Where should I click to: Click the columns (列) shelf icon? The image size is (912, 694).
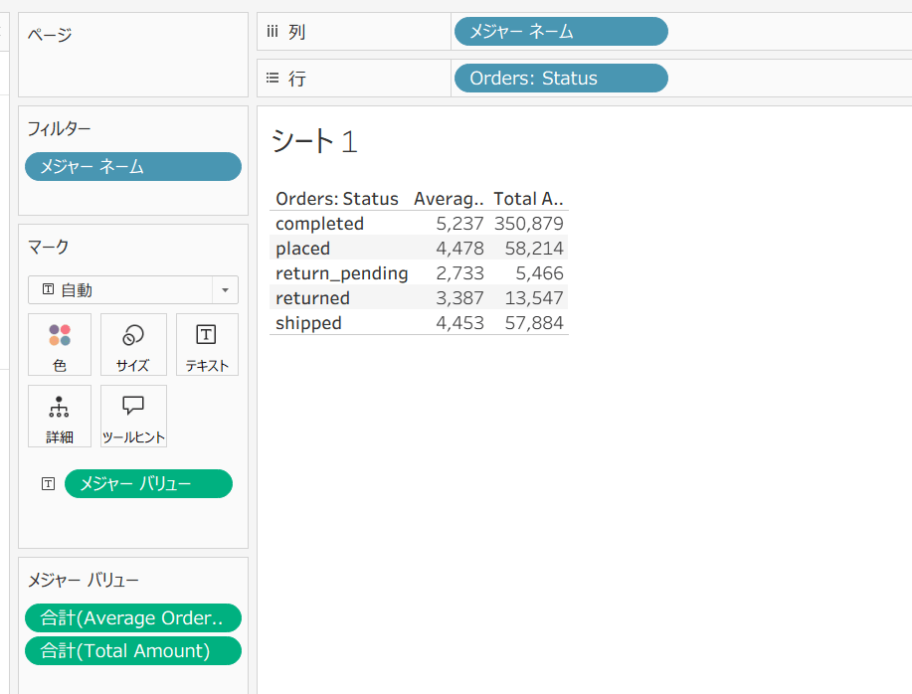(273, 32)
